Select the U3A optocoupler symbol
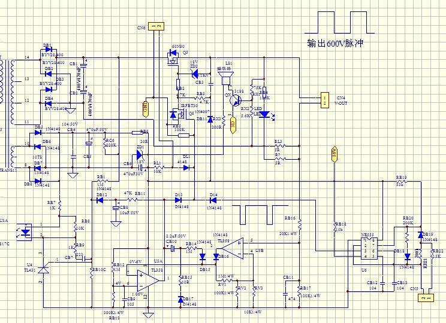The image size is (446, 323). 24,232
